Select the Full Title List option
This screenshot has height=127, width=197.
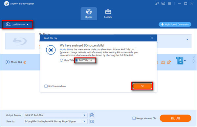click(84, 60)
